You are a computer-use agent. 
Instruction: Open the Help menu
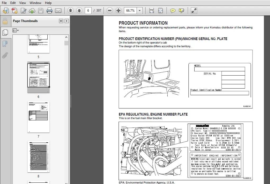click(48, 3)
